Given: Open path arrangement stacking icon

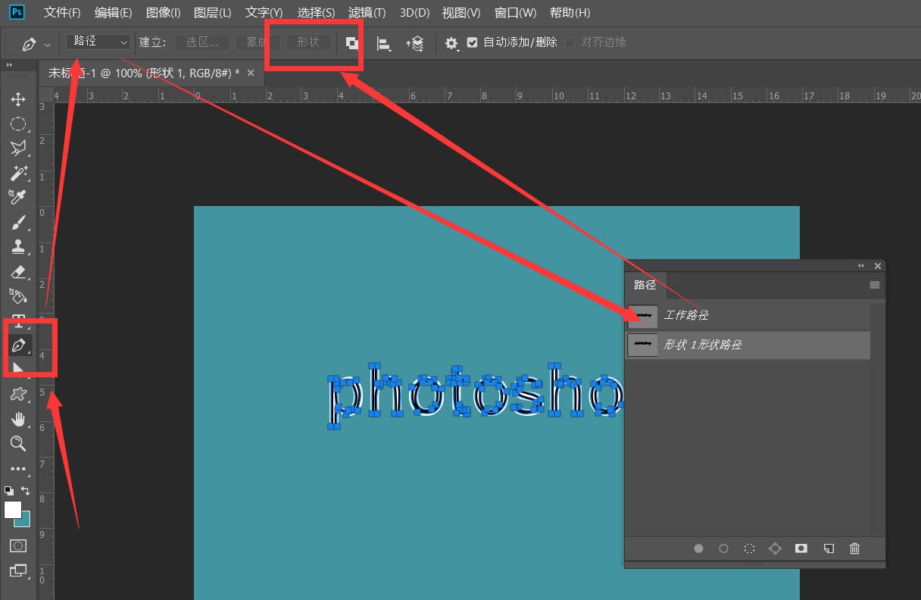Looking at the screenshot, I should point(415,44).
